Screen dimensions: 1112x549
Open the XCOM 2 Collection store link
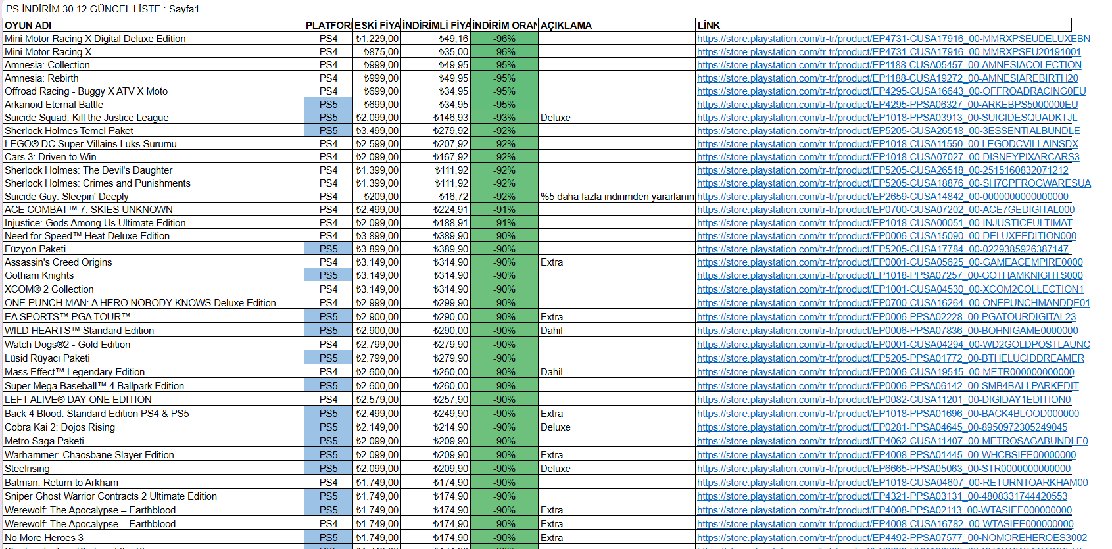[890, 289]
